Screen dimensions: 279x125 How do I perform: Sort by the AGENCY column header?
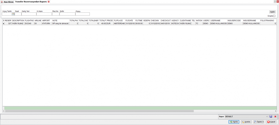pos(175,21)
